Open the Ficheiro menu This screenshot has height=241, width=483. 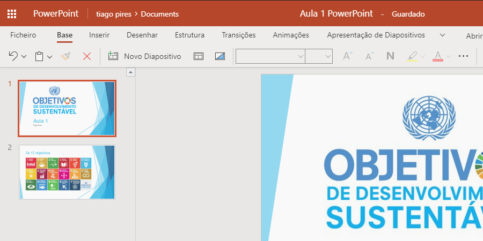click(23, 35)
